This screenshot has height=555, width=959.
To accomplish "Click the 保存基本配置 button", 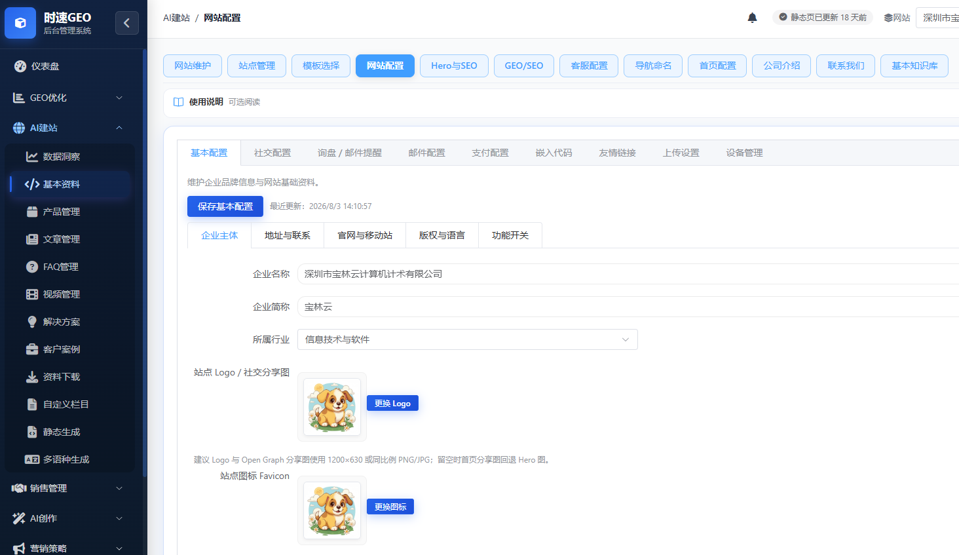I will pyautogui.click(x=225, y=206).
